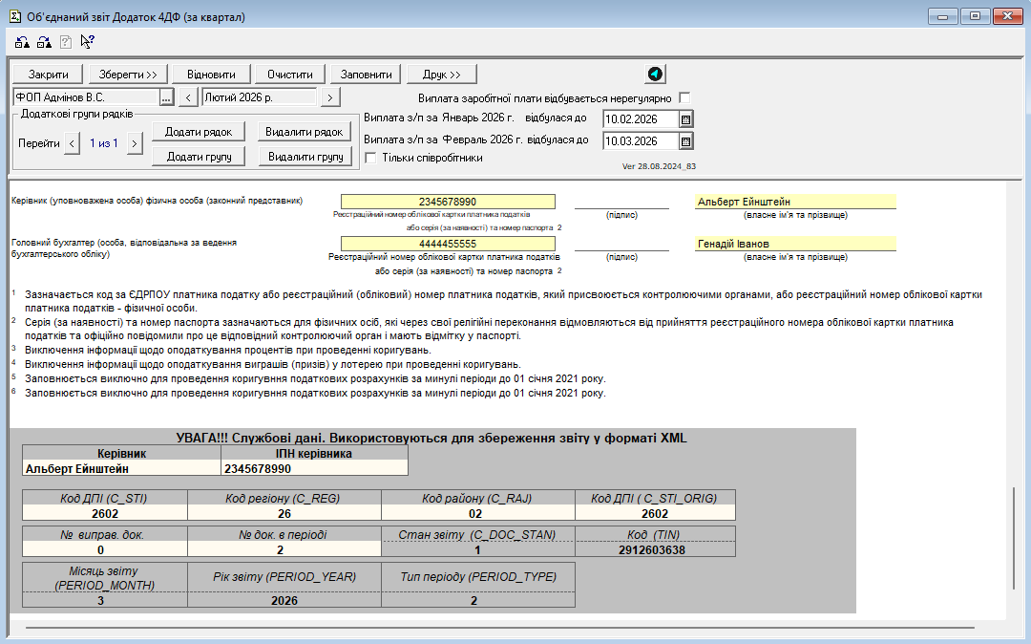Click the first toolbar icon under the title bar
The image size is (1031, 644).
tap(22, 41)
